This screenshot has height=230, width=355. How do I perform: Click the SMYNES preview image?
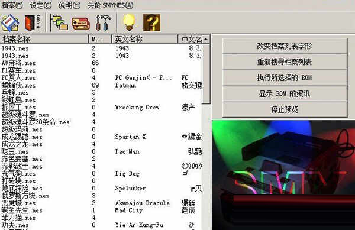283,175
